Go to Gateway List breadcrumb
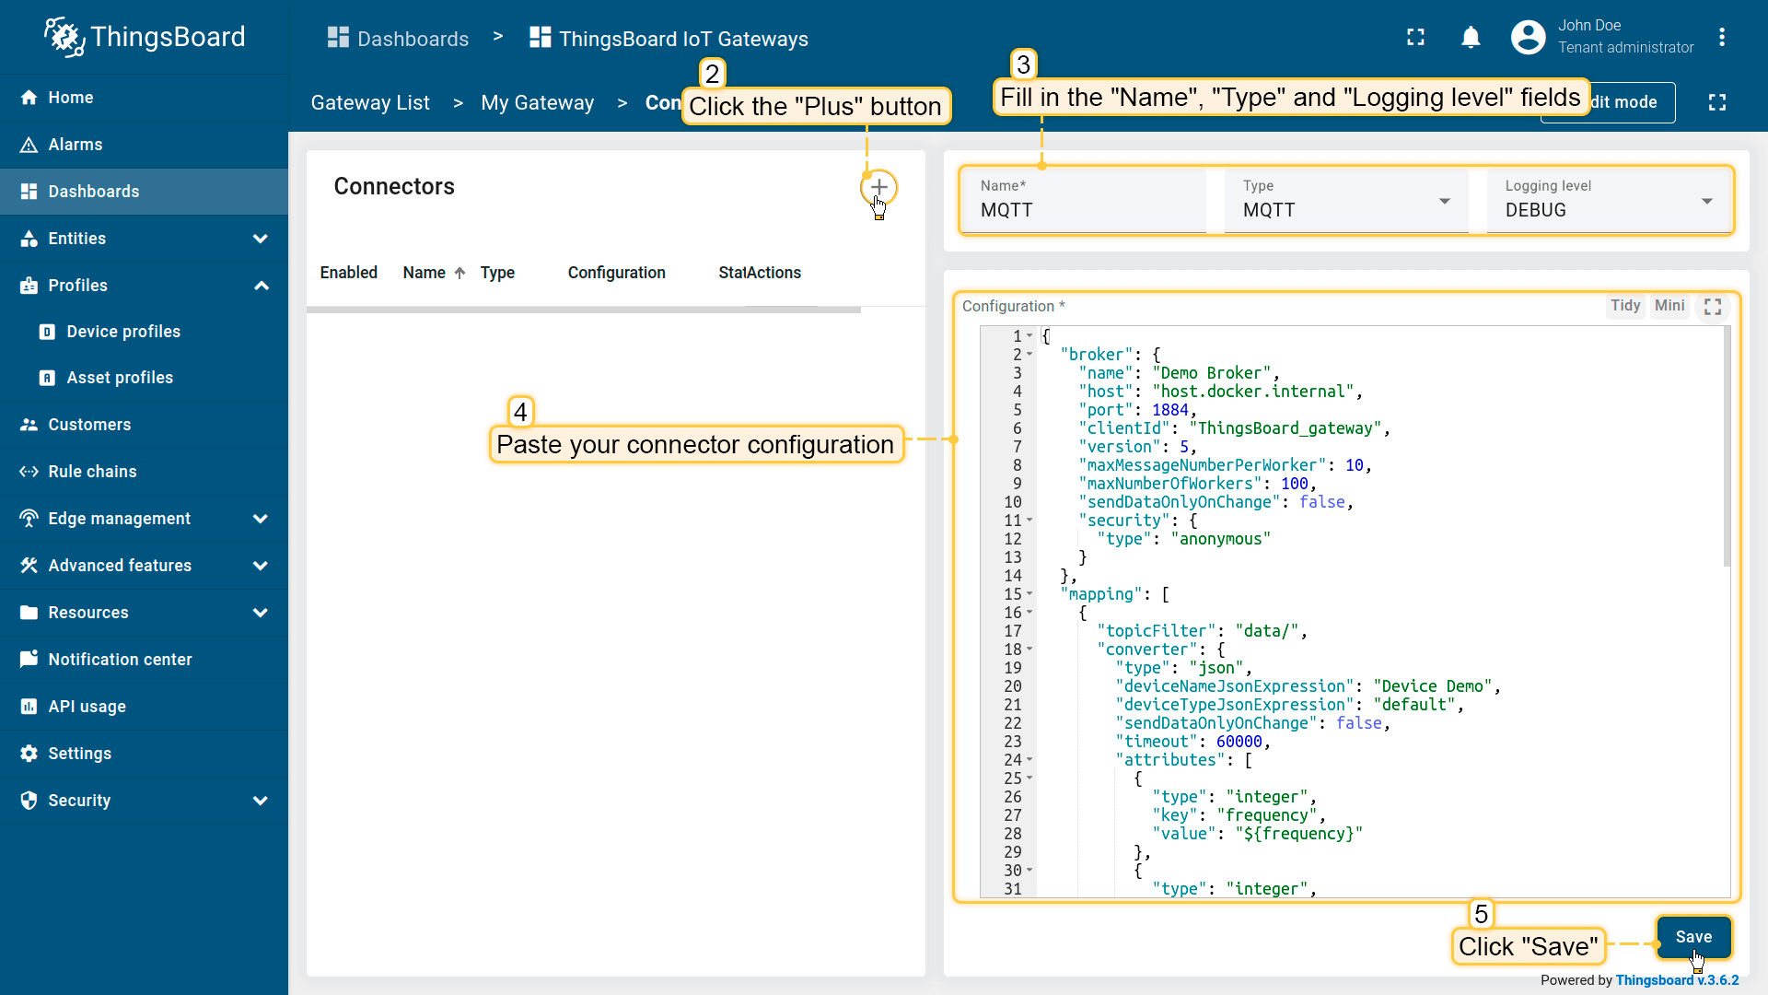Image resolution: width=1768 pixels, height=995 pixels. click(370, 103)
